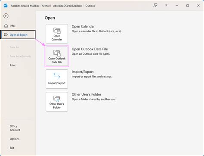Click Exit to quit Outlook
Viewport: 204px width, 156px height.
tap(12, 148)
